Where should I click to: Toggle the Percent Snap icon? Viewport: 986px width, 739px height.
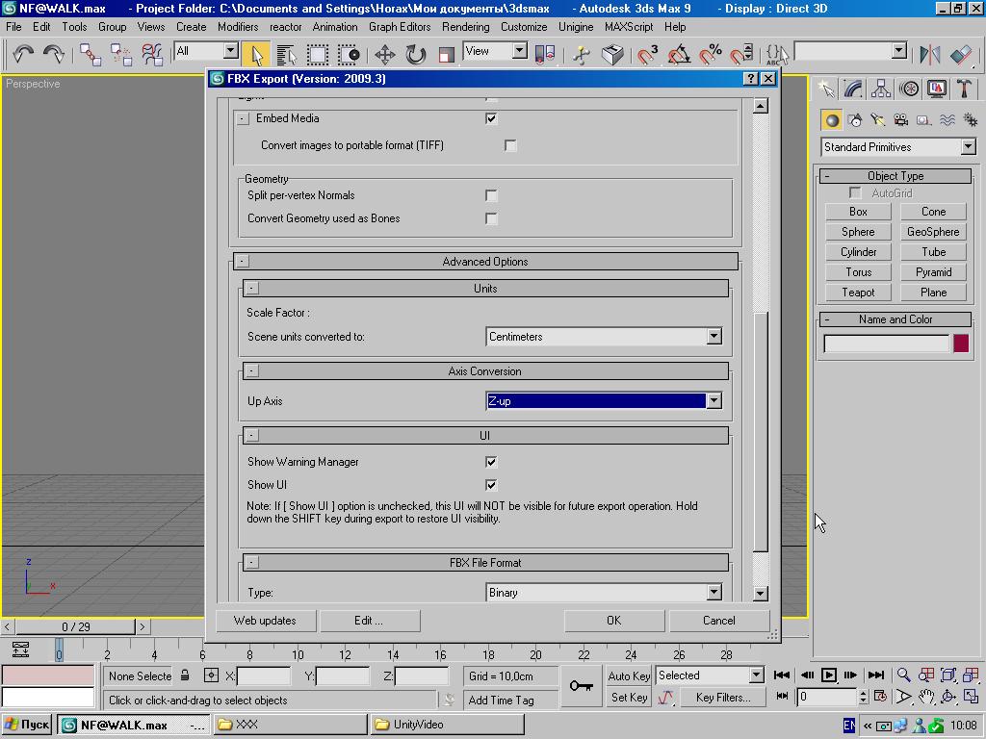click(710, 55)
